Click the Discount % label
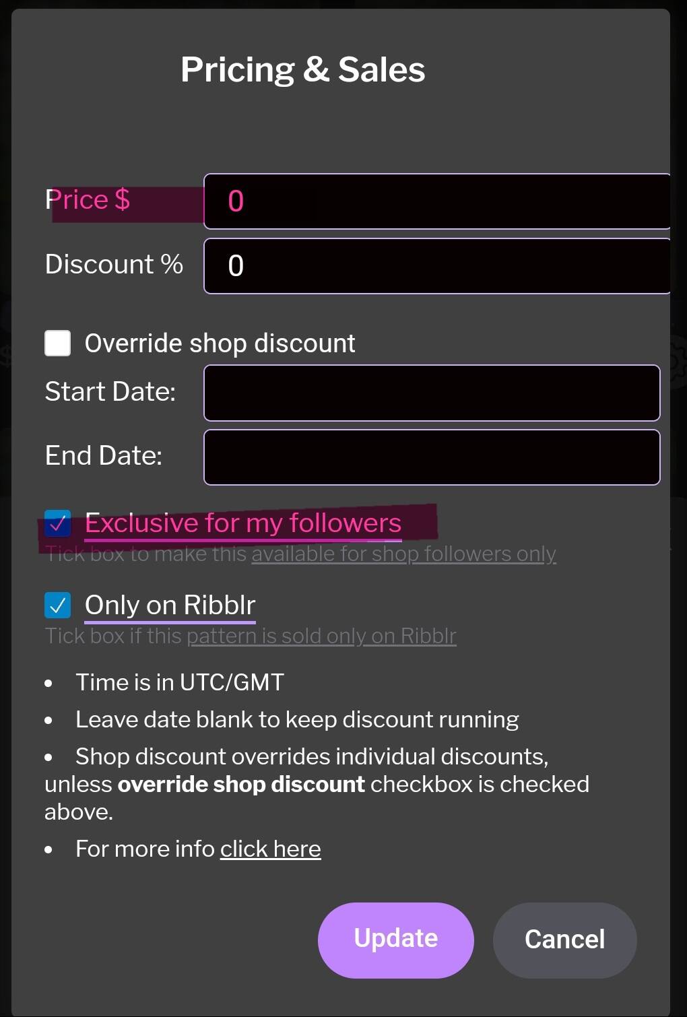 (x=114, y=264)
